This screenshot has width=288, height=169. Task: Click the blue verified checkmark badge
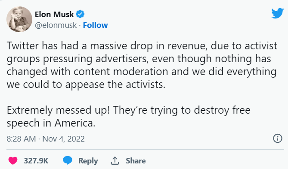pyautogui.click(x=80, y=14)
